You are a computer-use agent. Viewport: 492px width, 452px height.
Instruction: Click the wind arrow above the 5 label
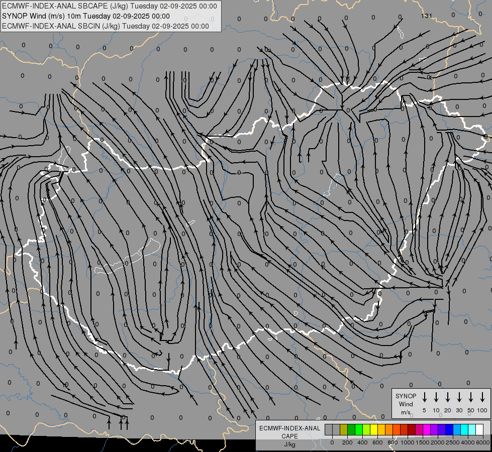[424, 397]
